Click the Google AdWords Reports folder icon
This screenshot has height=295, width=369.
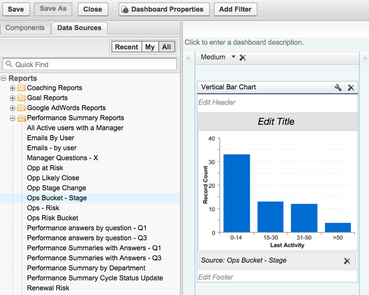pyautogui.click(x=21, y=108)
